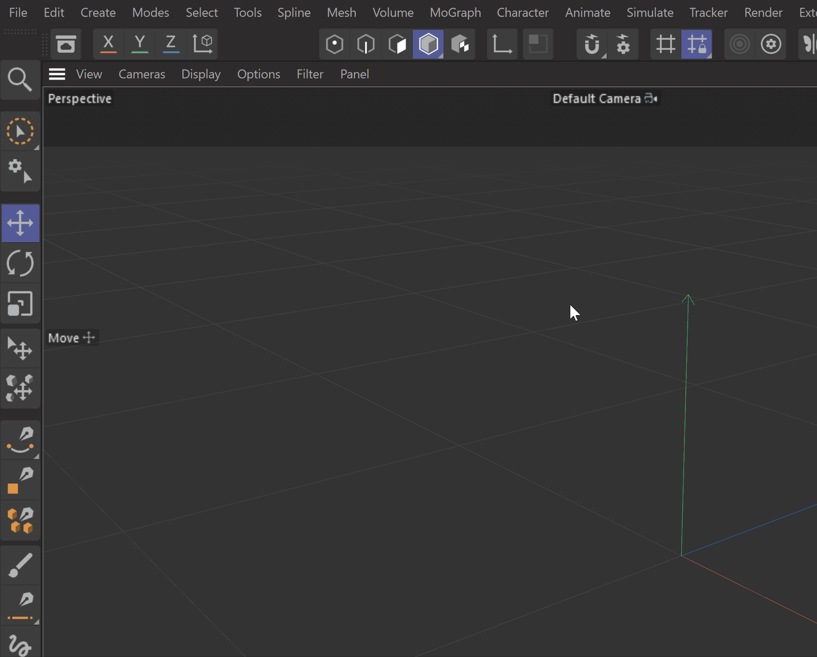Open the viewport Options menu
Viewport: 817px width, 657px height.
coord(259,74)
